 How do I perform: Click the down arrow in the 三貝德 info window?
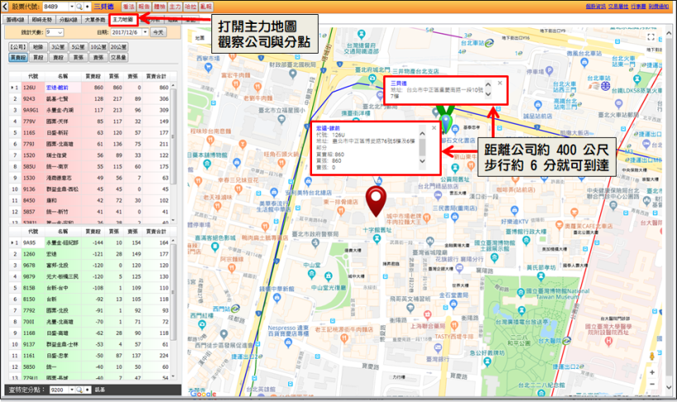(488, 94)
